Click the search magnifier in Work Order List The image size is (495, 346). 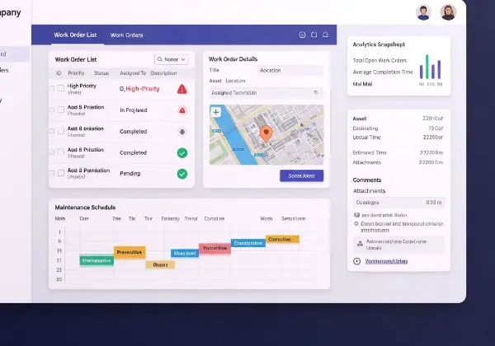click(160, 59)
